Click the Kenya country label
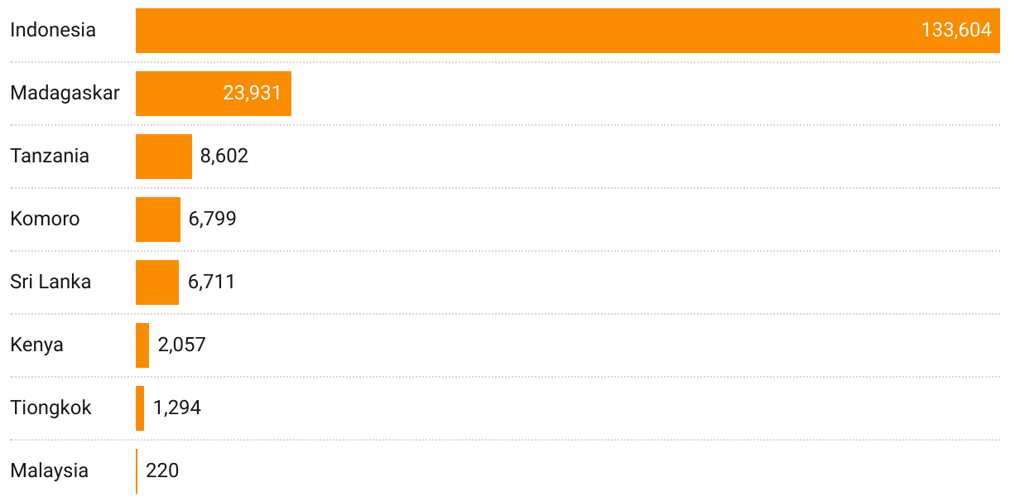The height and width of the screenshot is (502, 1010). tap(37, 345)
